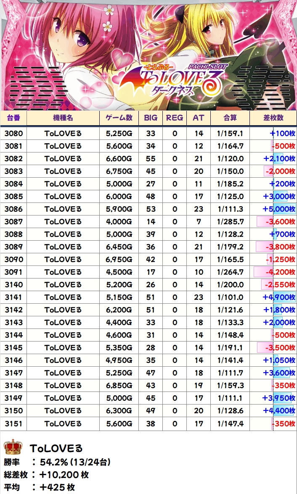Click machine number 3082
The image size is (297, 494).
[x=13, y=159]
